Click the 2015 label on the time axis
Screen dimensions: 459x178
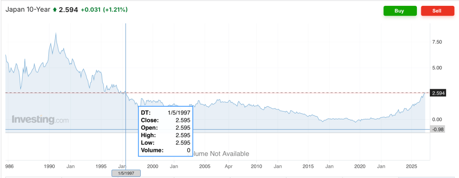pyautogui.click(x=308, y=166)
